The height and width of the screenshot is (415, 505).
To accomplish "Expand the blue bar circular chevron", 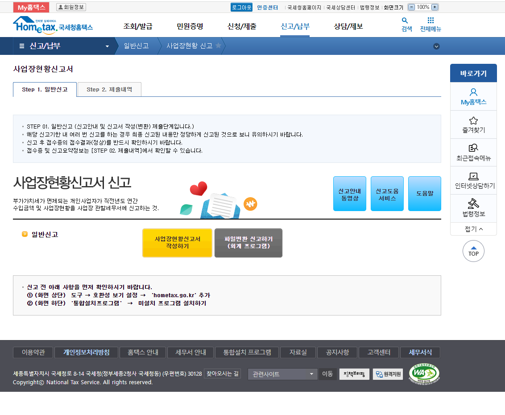I will [436, 46].
